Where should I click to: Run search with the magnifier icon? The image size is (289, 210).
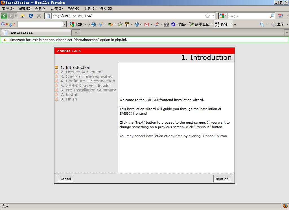[x=272, y=16]
